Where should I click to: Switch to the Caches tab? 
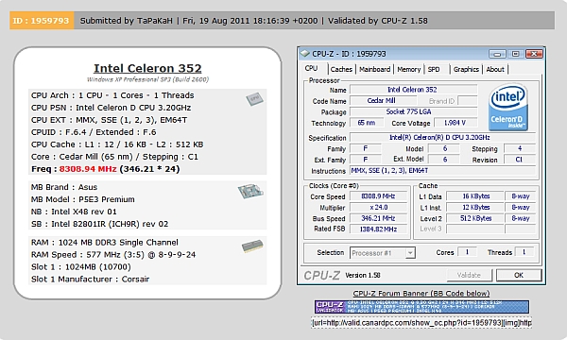tap(341, 69)
